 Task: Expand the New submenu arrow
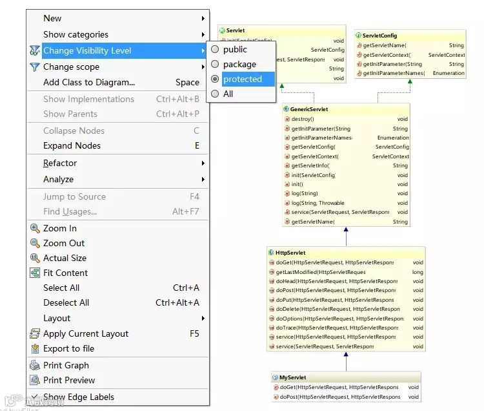tap(203, 18)
